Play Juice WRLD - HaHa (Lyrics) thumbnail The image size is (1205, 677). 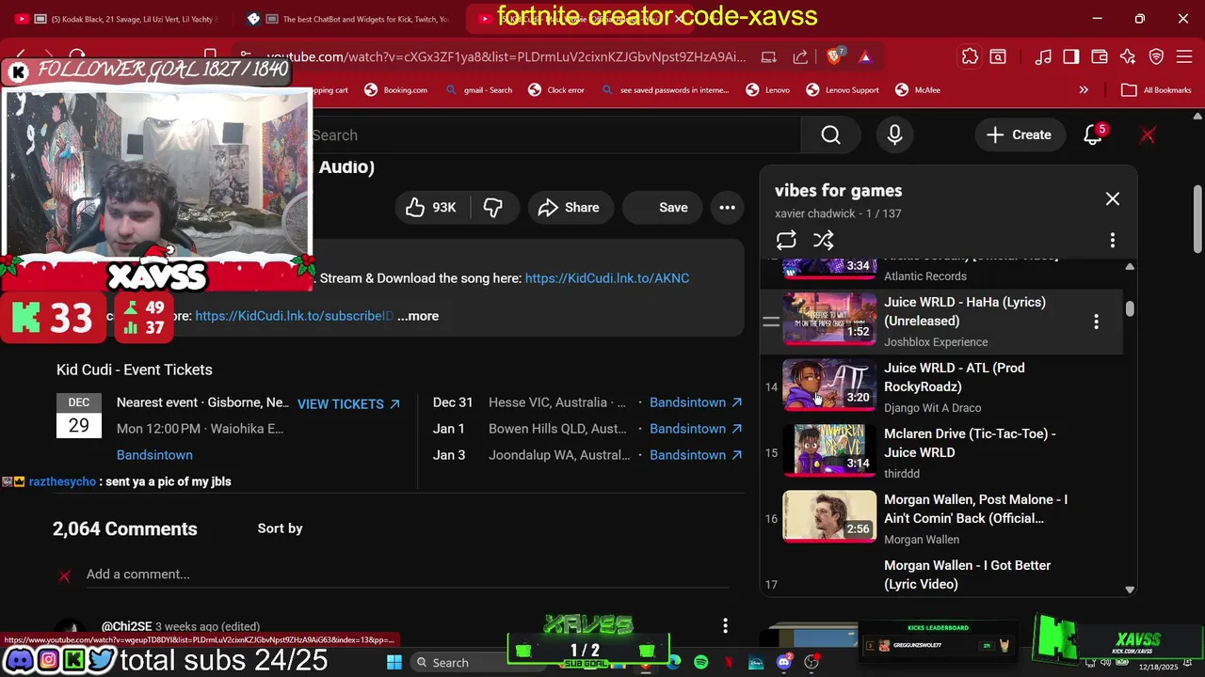pyautogui.click(x=829, y=318)
